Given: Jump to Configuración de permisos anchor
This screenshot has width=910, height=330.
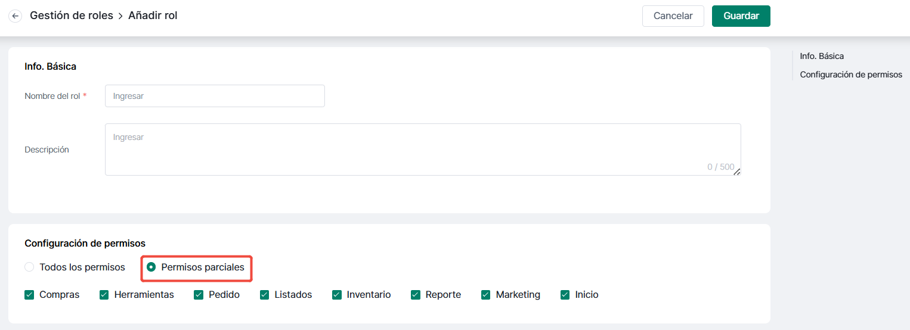Looking at the screenshot, I should 851,74.
